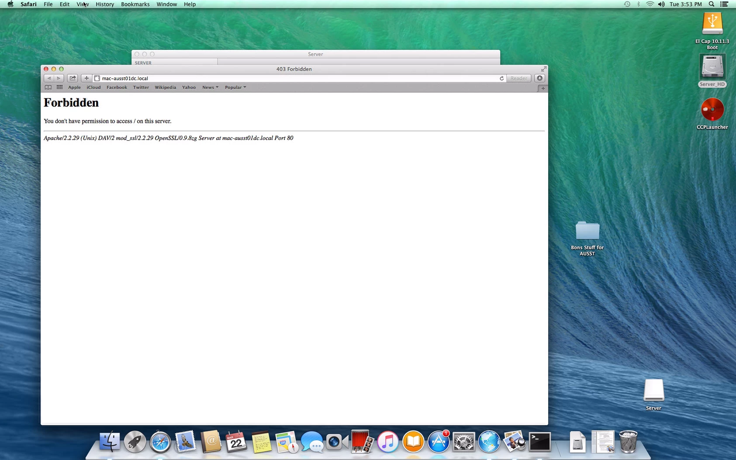Open Top Sites grid icon

[x=60, y=87]
